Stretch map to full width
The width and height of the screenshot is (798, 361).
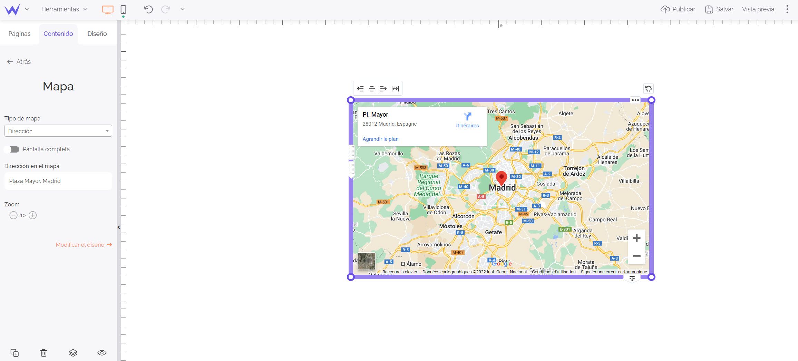395,89
